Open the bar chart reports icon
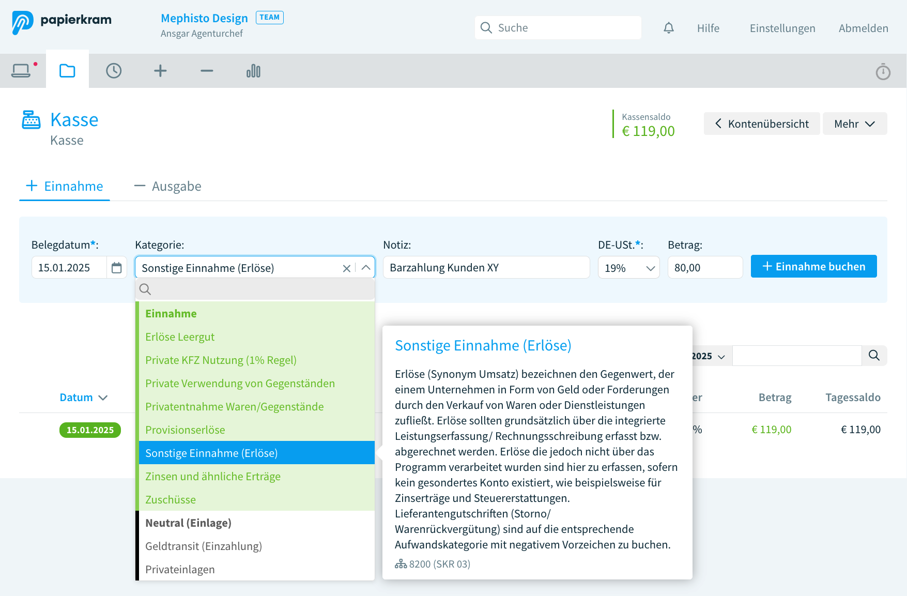This screenshot has width=907, height=596. click(253, 71)
